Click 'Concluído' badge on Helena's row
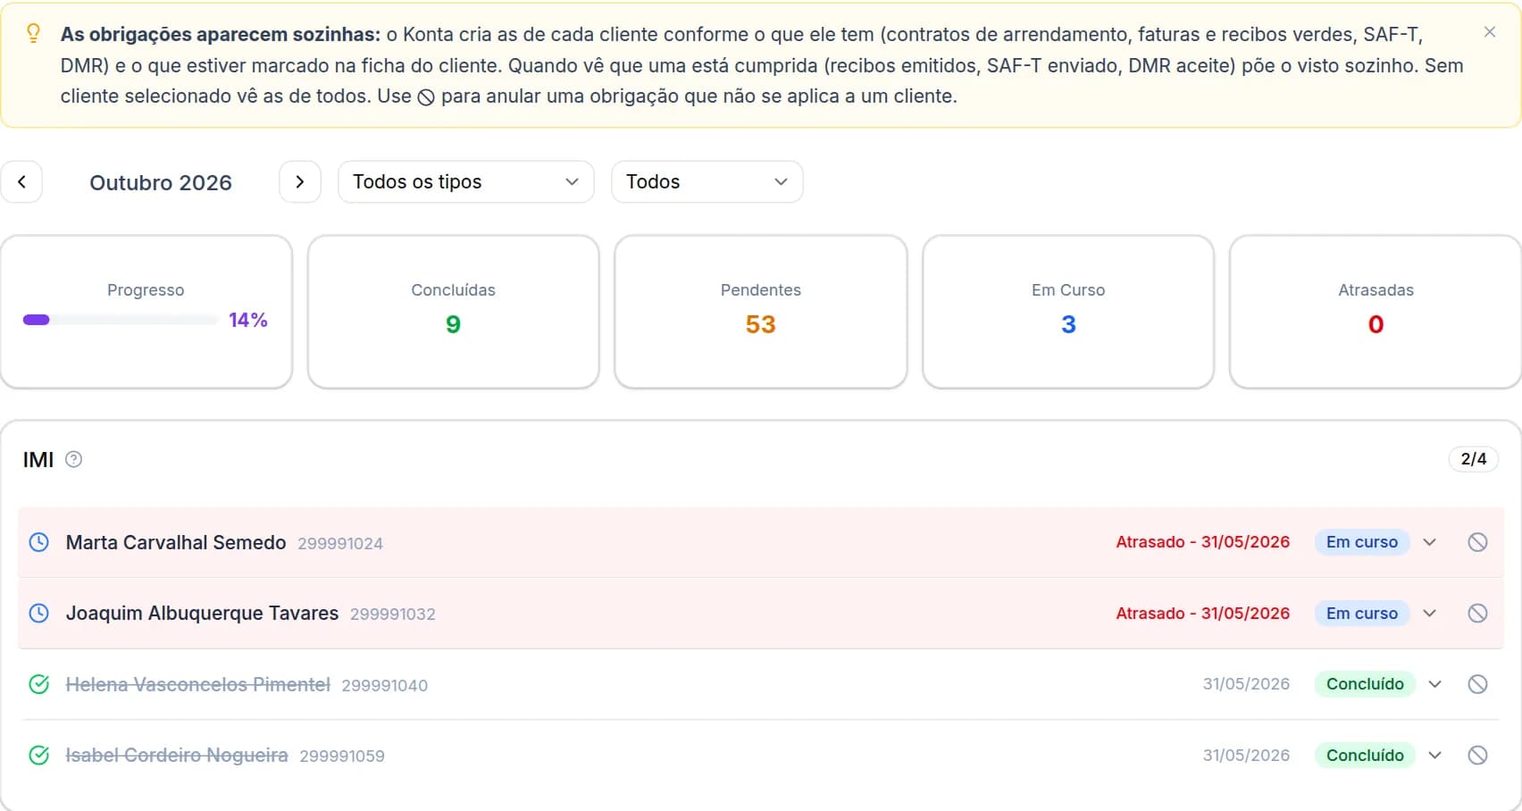The height and width of the screenshot is (811, 1522). pyautogui.click(x=1365, y=684)
